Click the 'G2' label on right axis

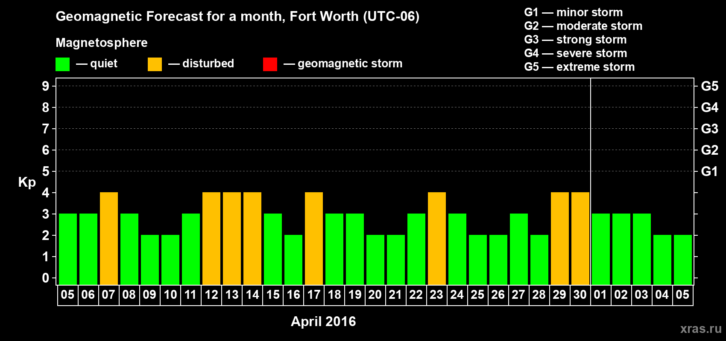tap(709, 150)
